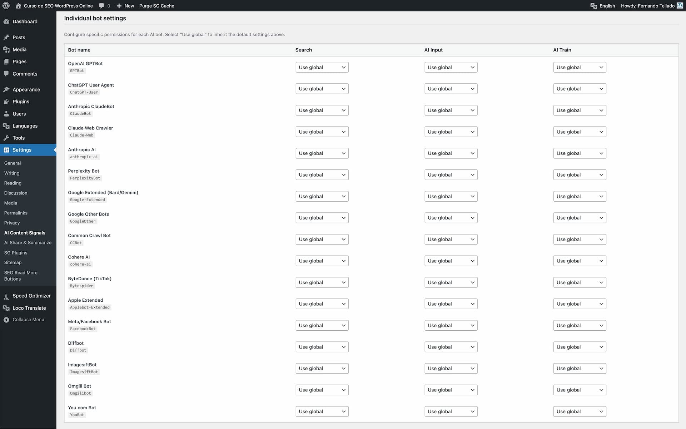Click the WordPress logo in admin bar
This screenshot has height=429, width=686.
6,6
